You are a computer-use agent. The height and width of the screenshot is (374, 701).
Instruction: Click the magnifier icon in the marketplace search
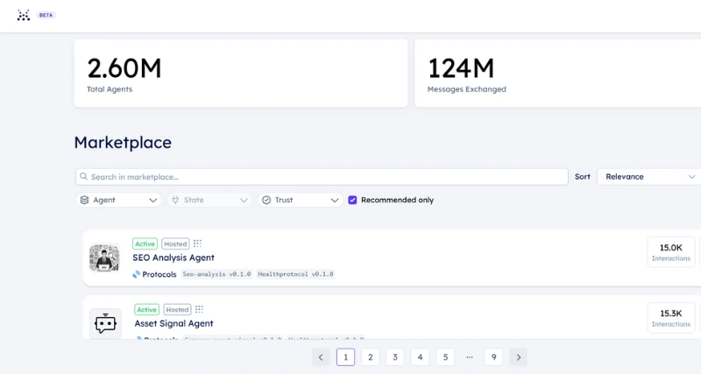coord(84,177)
